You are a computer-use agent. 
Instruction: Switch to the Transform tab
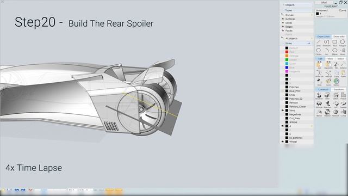coord(339,89)
